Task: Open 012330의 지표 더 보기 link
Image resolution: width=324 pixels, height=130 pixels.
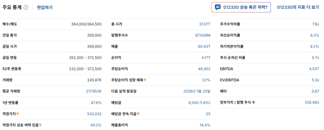Action: point(298,7)
